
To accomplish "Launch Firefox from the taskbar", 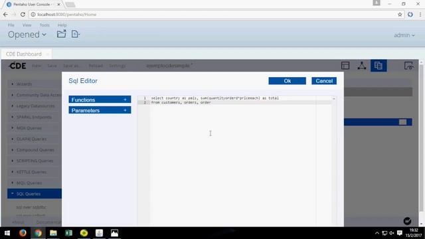I will [x=23, y=233].
